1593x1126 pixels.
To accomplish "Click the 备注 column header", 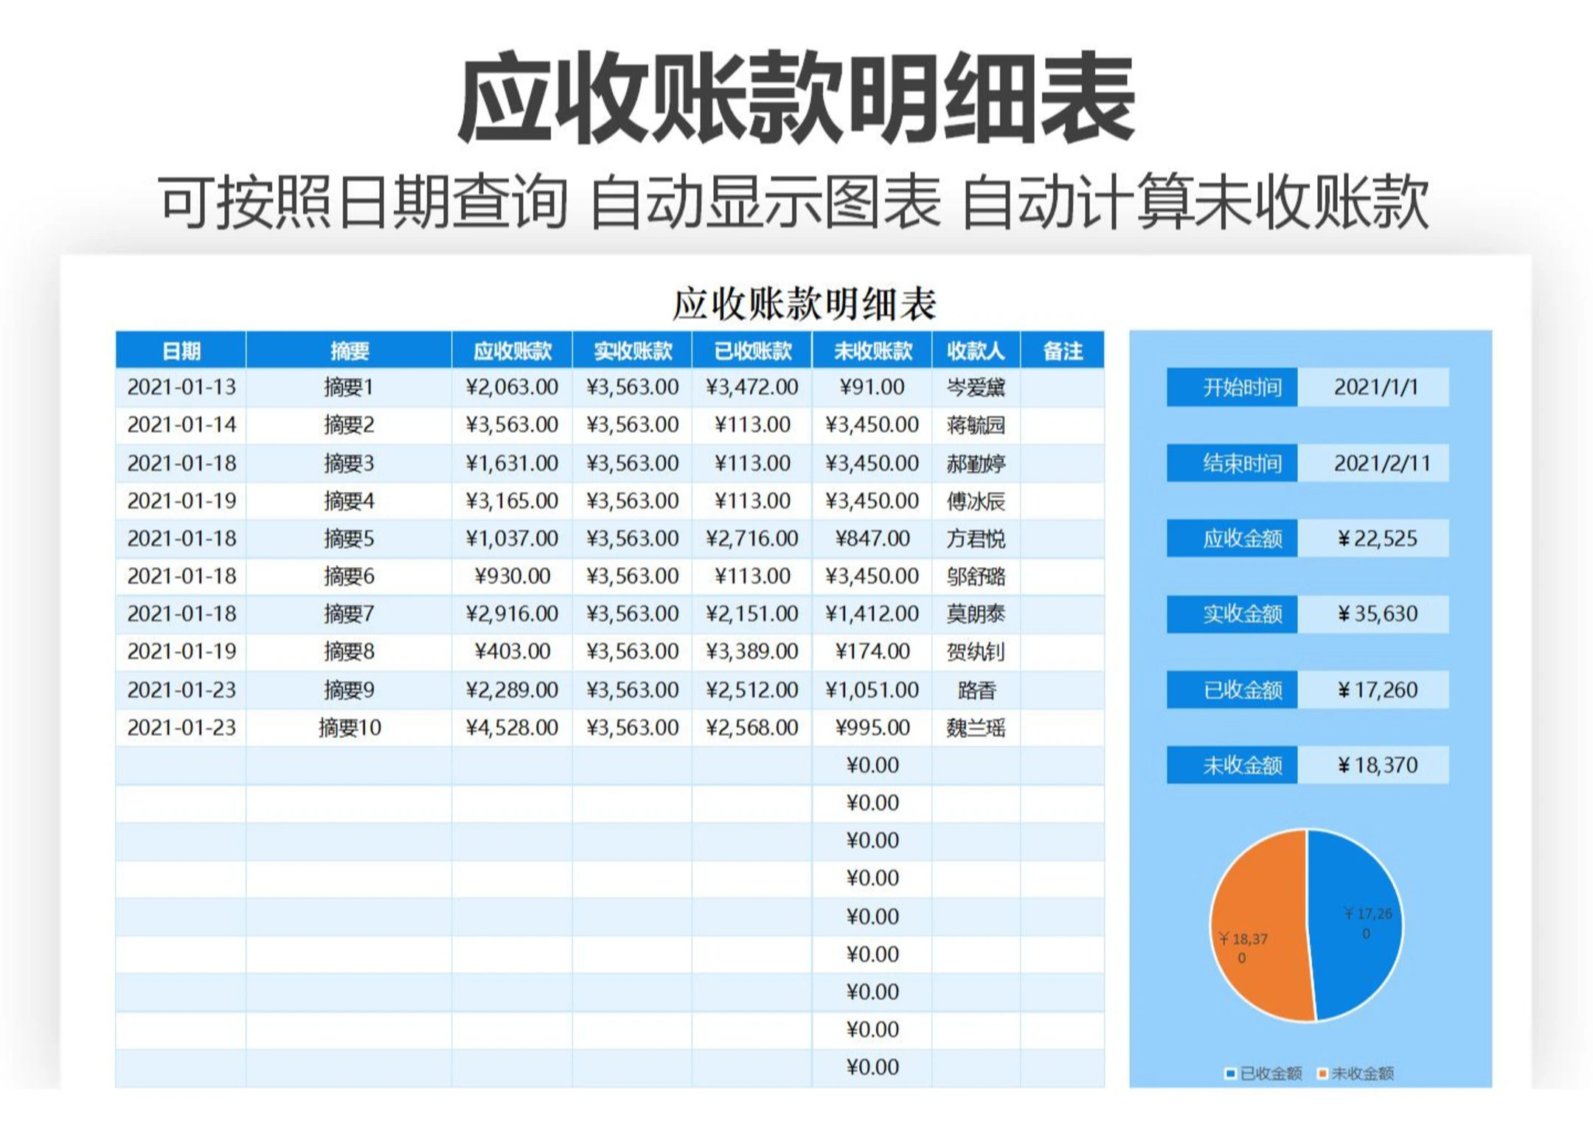I will [x=1063, y=350].
